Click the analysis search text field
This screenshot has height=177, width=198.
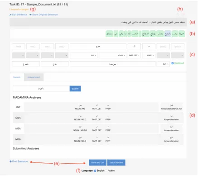pos(41,89)
